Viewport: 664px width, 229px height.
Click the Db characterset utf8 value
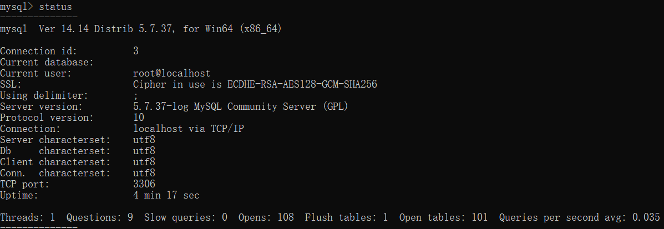tap(144, 151)
